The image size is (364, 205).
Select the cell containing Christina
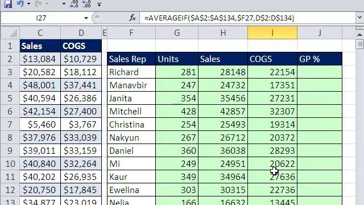(131, 124)
